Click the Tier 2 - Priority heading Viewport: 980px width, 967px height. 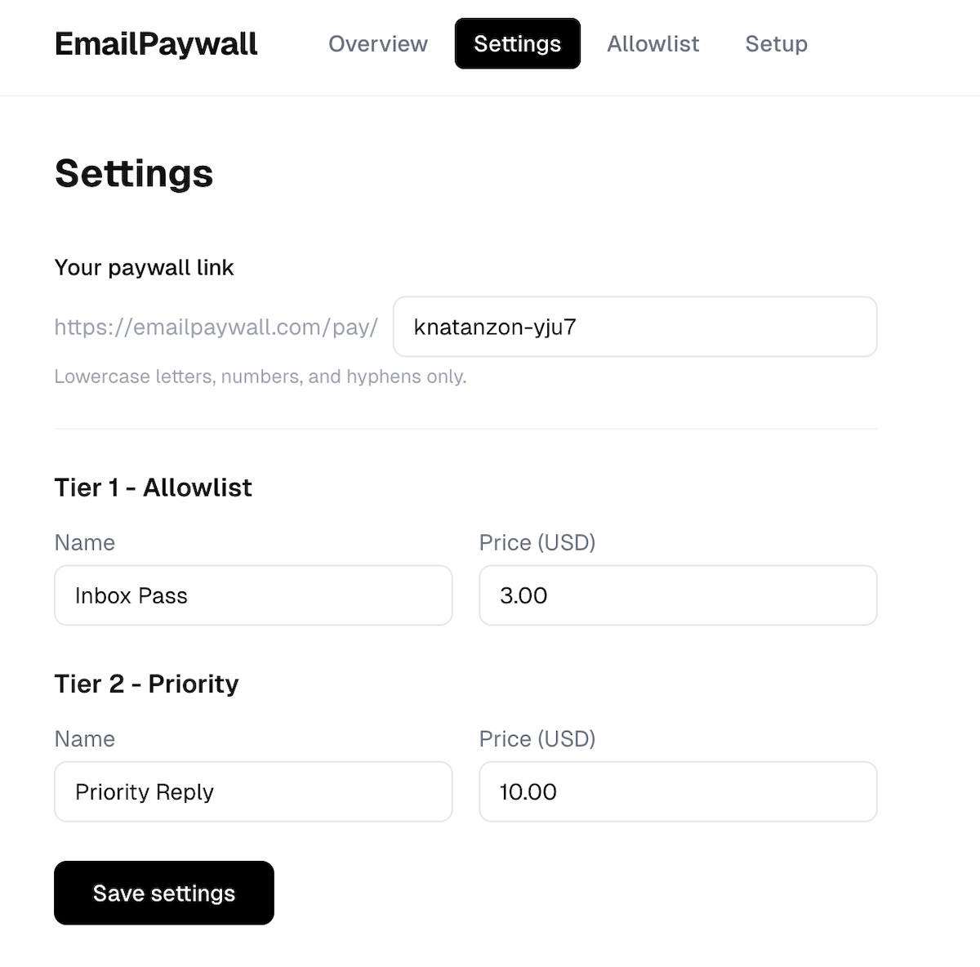tap(145, 684)
